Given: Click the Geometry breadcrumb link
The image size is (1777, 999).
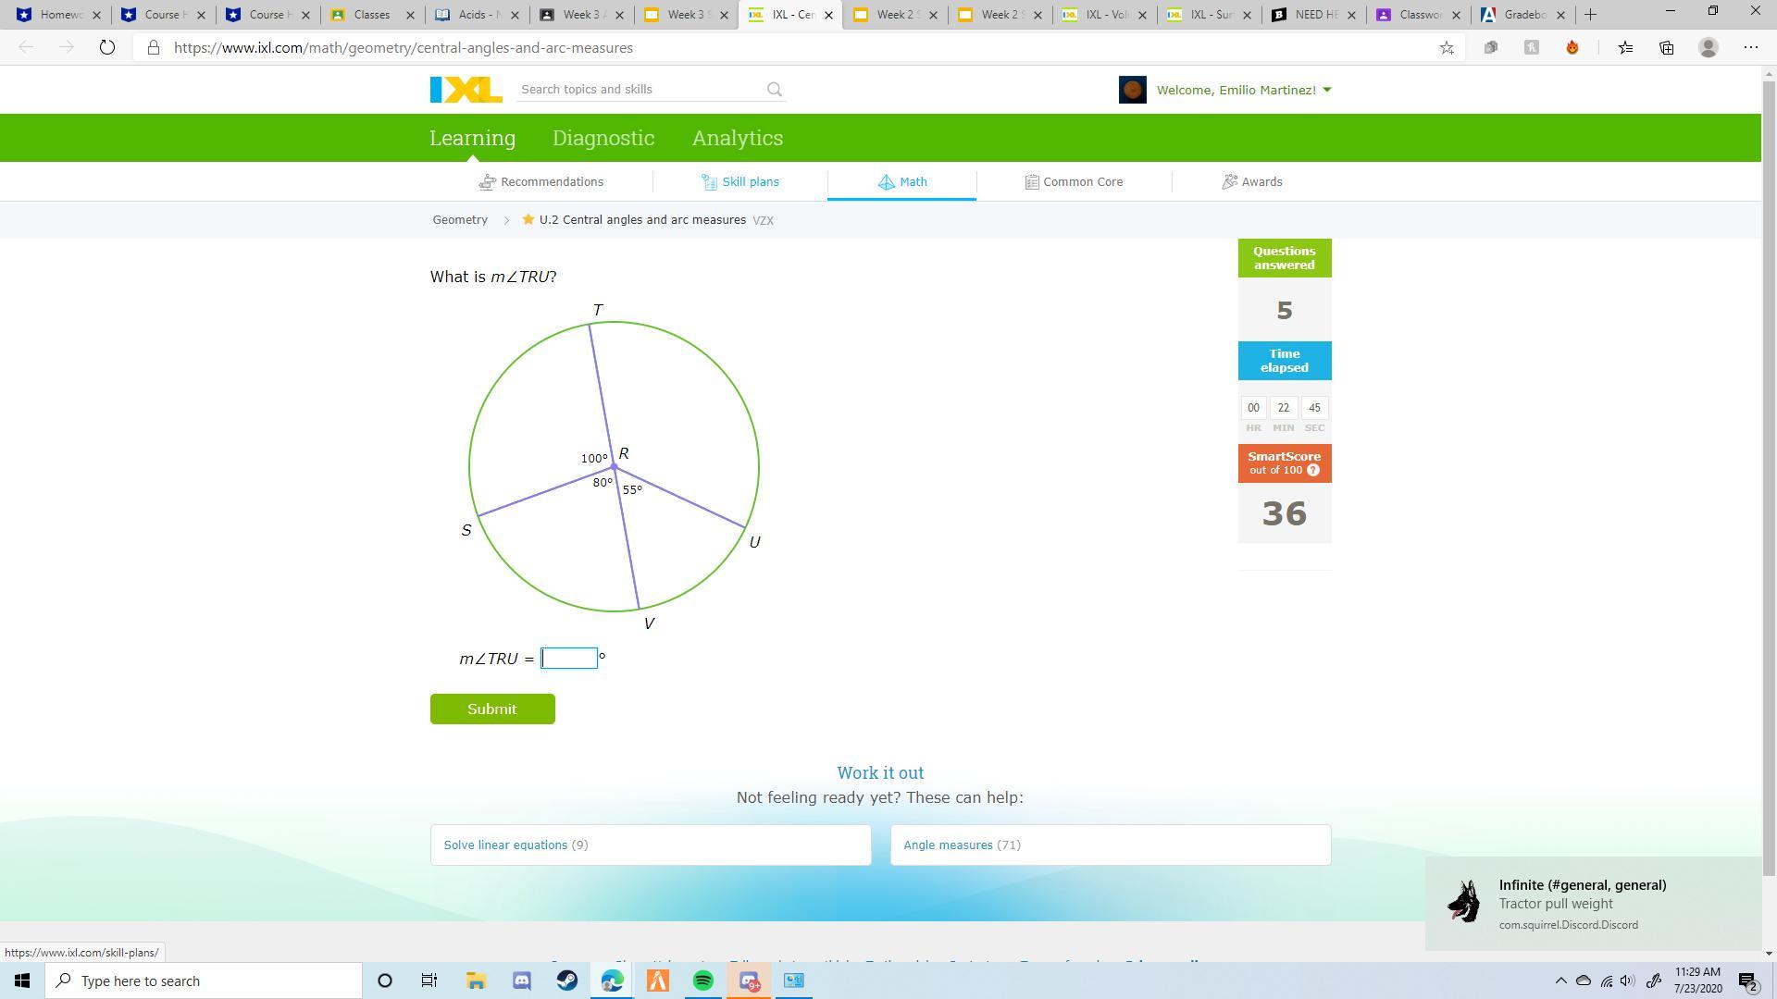Looking at the screenshot, I should (x=460, y=220).
